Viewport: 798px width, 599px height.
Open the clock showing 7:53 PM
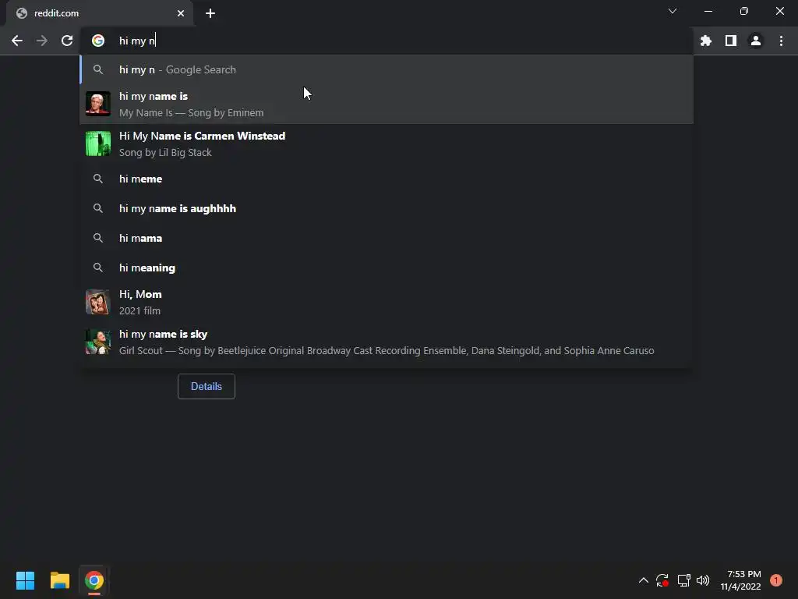pos(741,580)
